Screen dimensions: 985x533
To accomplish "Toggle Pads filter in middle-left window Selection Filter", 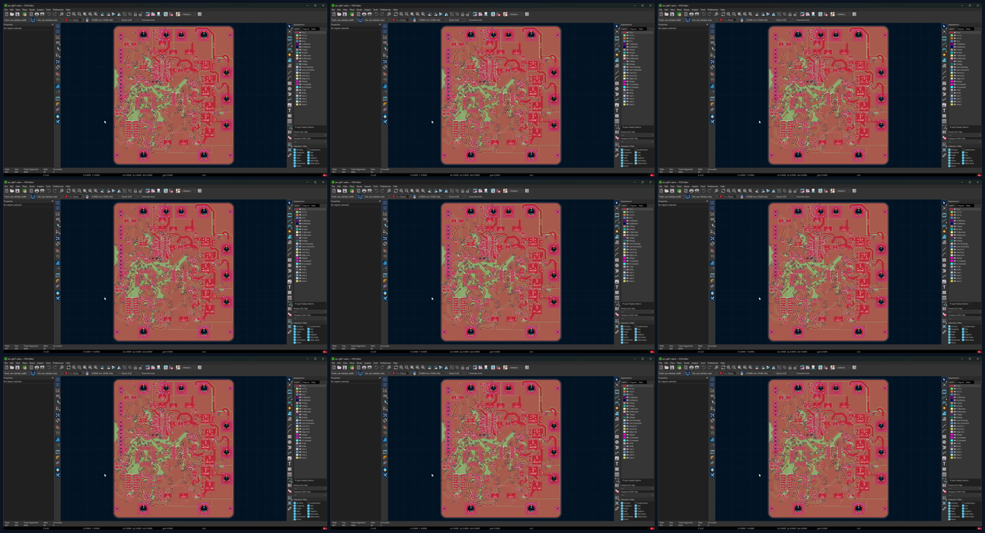I will tap(298, 334).
